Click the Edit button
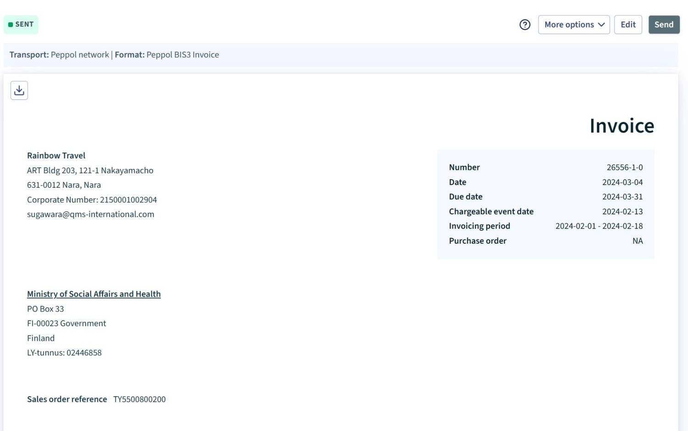 point(628,25)
